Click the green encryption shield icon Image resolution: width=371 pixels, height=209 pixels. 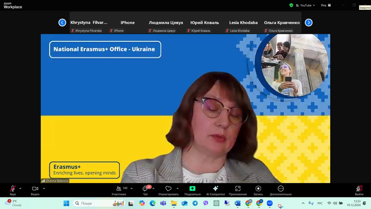(x=291, y=5)
